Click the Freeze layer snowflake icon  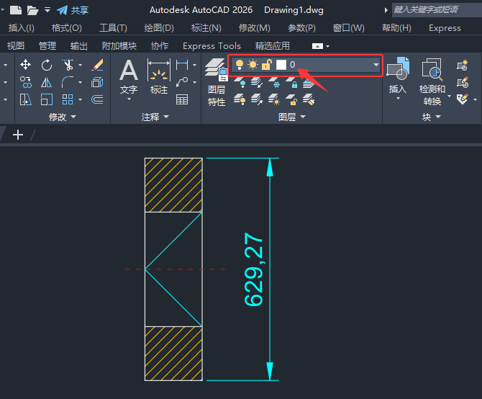pyautogui.click(x=274, y=82)
